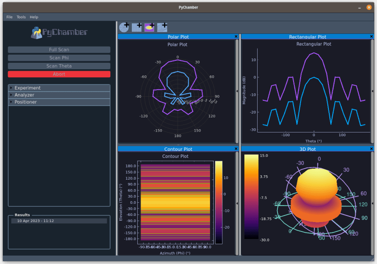
Task: Minimize the PyChamber window
Action: (360, 8)
